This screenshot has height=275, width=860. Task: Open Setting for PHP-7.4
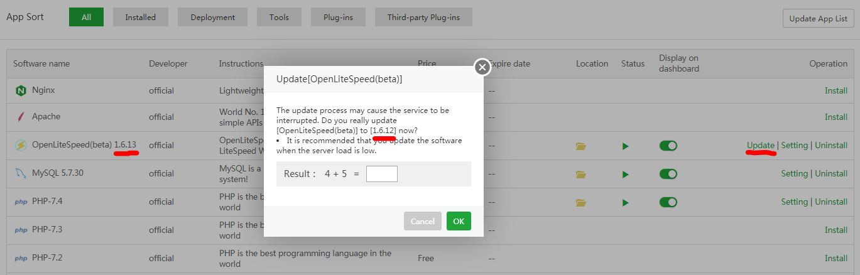click(x=795, y=202)
